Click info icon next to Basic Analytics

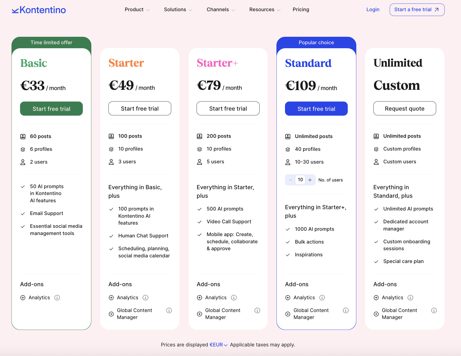point(57,298)
